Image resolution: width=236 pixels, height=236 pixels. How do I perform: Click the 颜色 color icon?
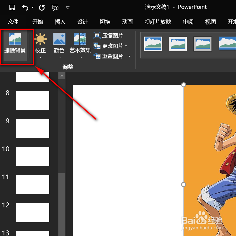click(x=59, y=39)
